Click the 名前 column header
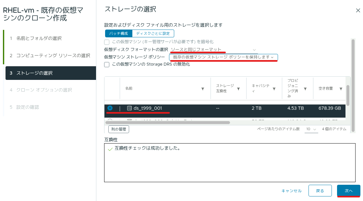The width and height of the screenshot is (363, 201). (x=129, y=88)
